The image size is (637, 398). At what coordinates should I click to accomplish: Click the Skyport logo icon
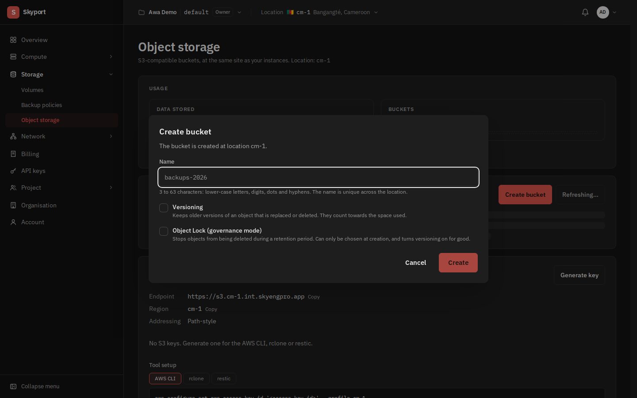coord(13,12)
